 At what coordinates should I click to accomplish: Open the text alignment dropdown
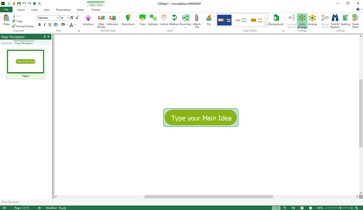tap(56, 25)
